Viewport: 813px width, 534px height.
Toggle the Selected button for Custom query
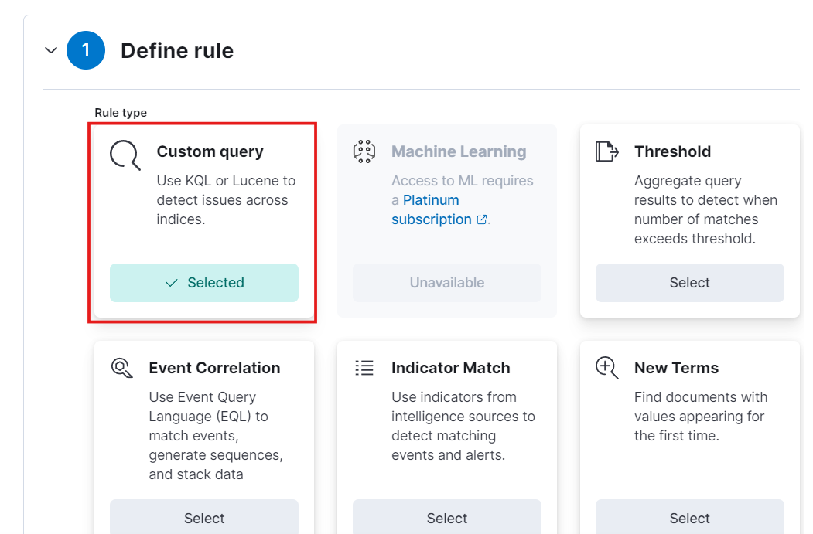[204, 283]
